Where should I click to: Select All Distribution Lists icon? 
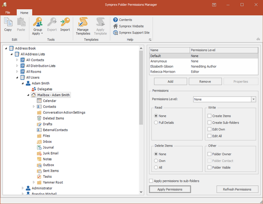[23, 66]
